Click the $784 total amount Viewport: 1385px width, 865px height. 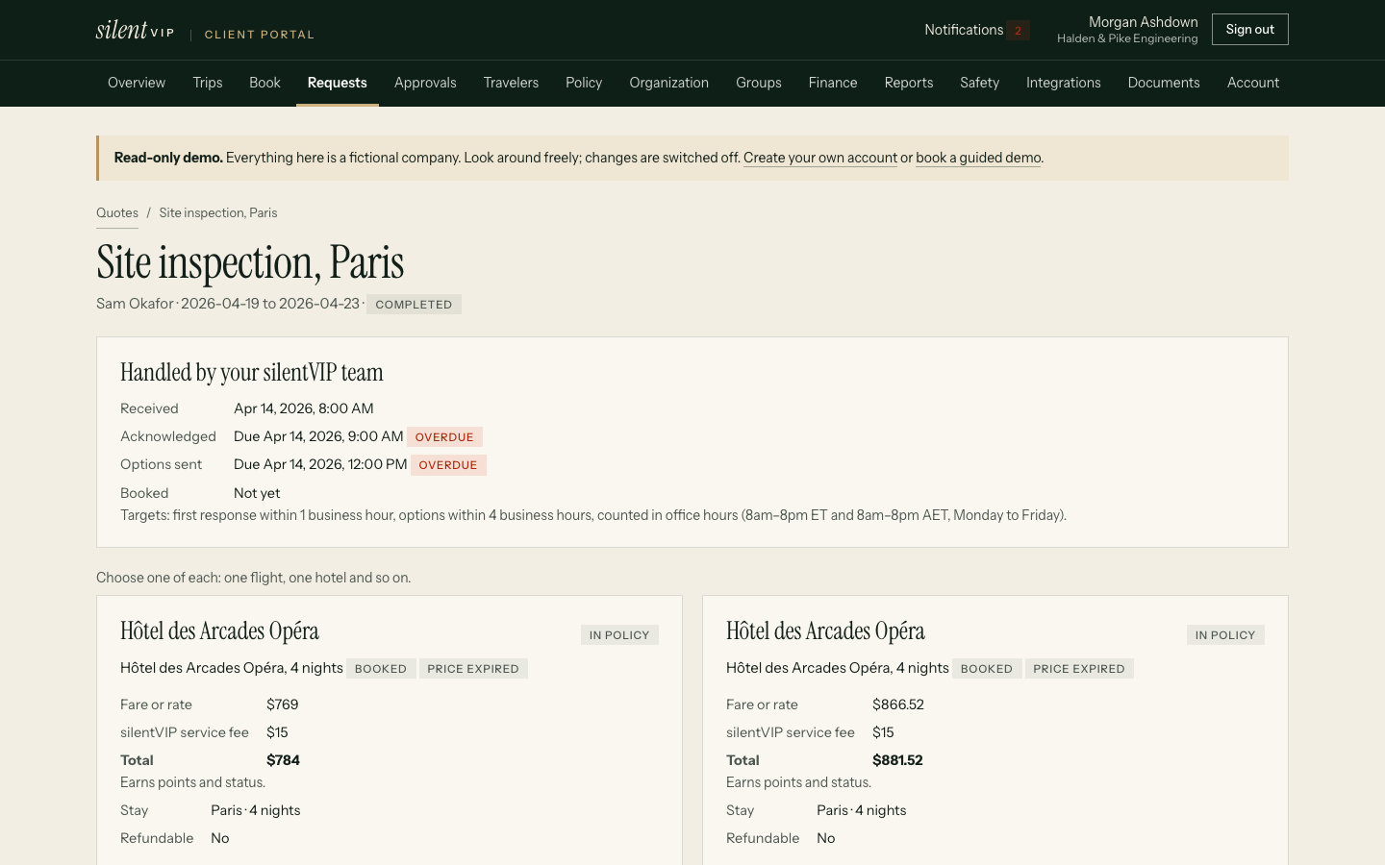[x=283, y=760]
